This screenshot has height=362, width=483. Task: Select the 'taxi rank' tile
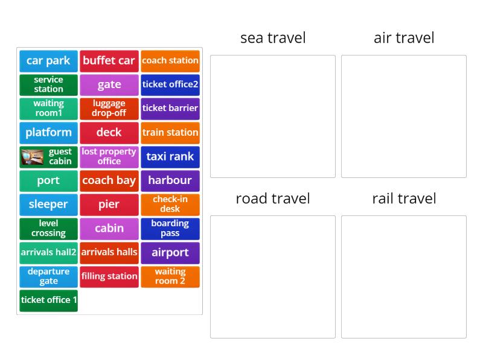[170, 157]
